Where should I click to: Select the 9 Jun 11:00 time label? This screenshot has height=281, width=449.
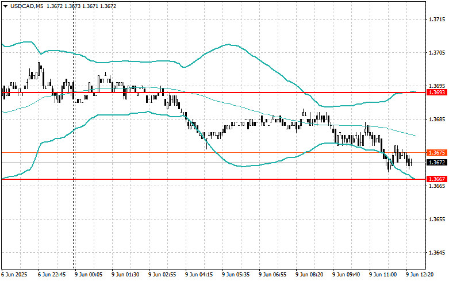[383, 275]
